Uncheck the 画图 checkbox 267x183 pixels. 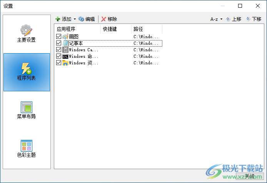coord(58,36)
